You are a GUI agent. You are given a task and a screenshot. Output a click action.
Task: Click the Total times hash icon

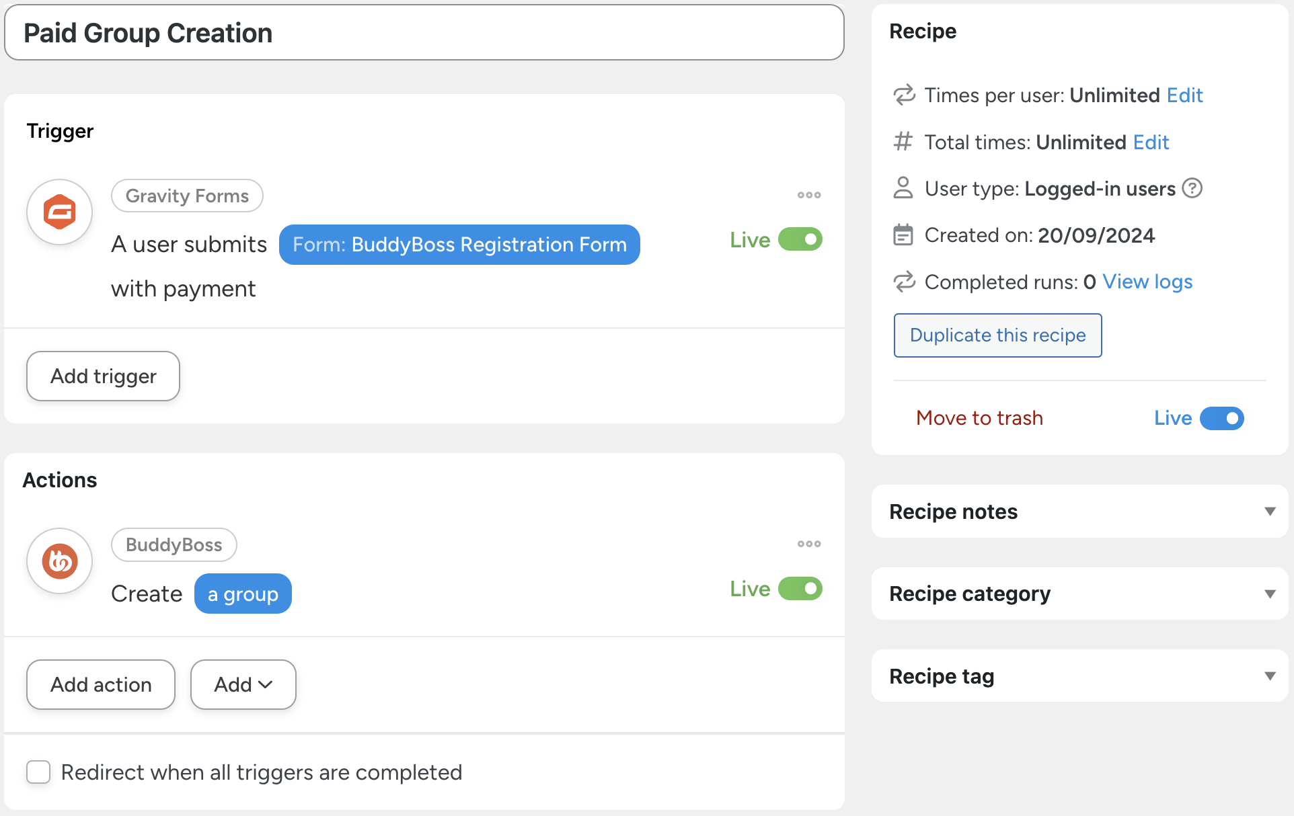(903, 142)
